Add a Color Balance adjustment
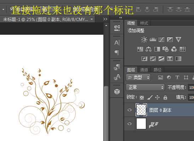194x141 pixels. (148, 49)
